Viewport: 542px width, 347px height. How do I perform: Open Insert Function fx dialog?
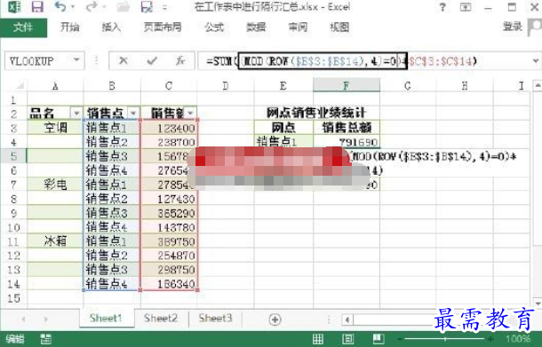pos(180,60)
